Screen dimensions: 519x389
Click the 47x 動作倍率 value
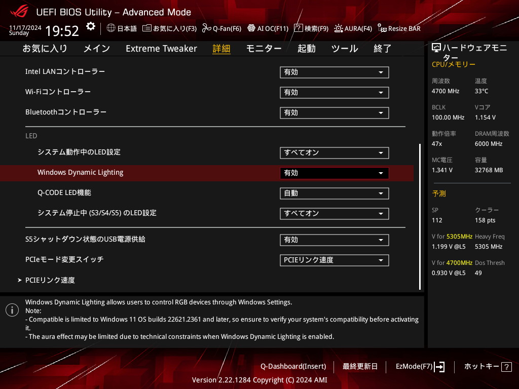(x=437, y=144)
